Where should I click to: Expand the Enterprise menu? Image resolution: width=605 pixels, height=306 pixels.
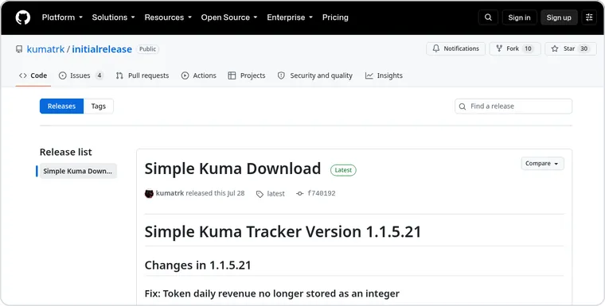[290, 17]
